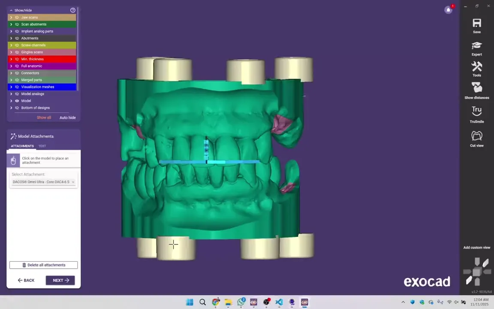This screenshot has width=494, height=309.
Task: Click the Show/Hide help icon
Action: [73, 10]
